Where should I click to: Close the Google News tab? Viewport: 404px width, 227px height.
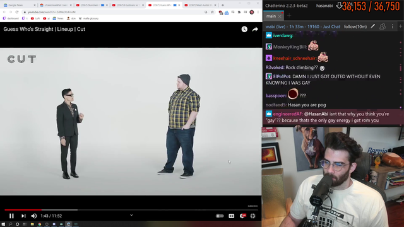tap(35, 5)
